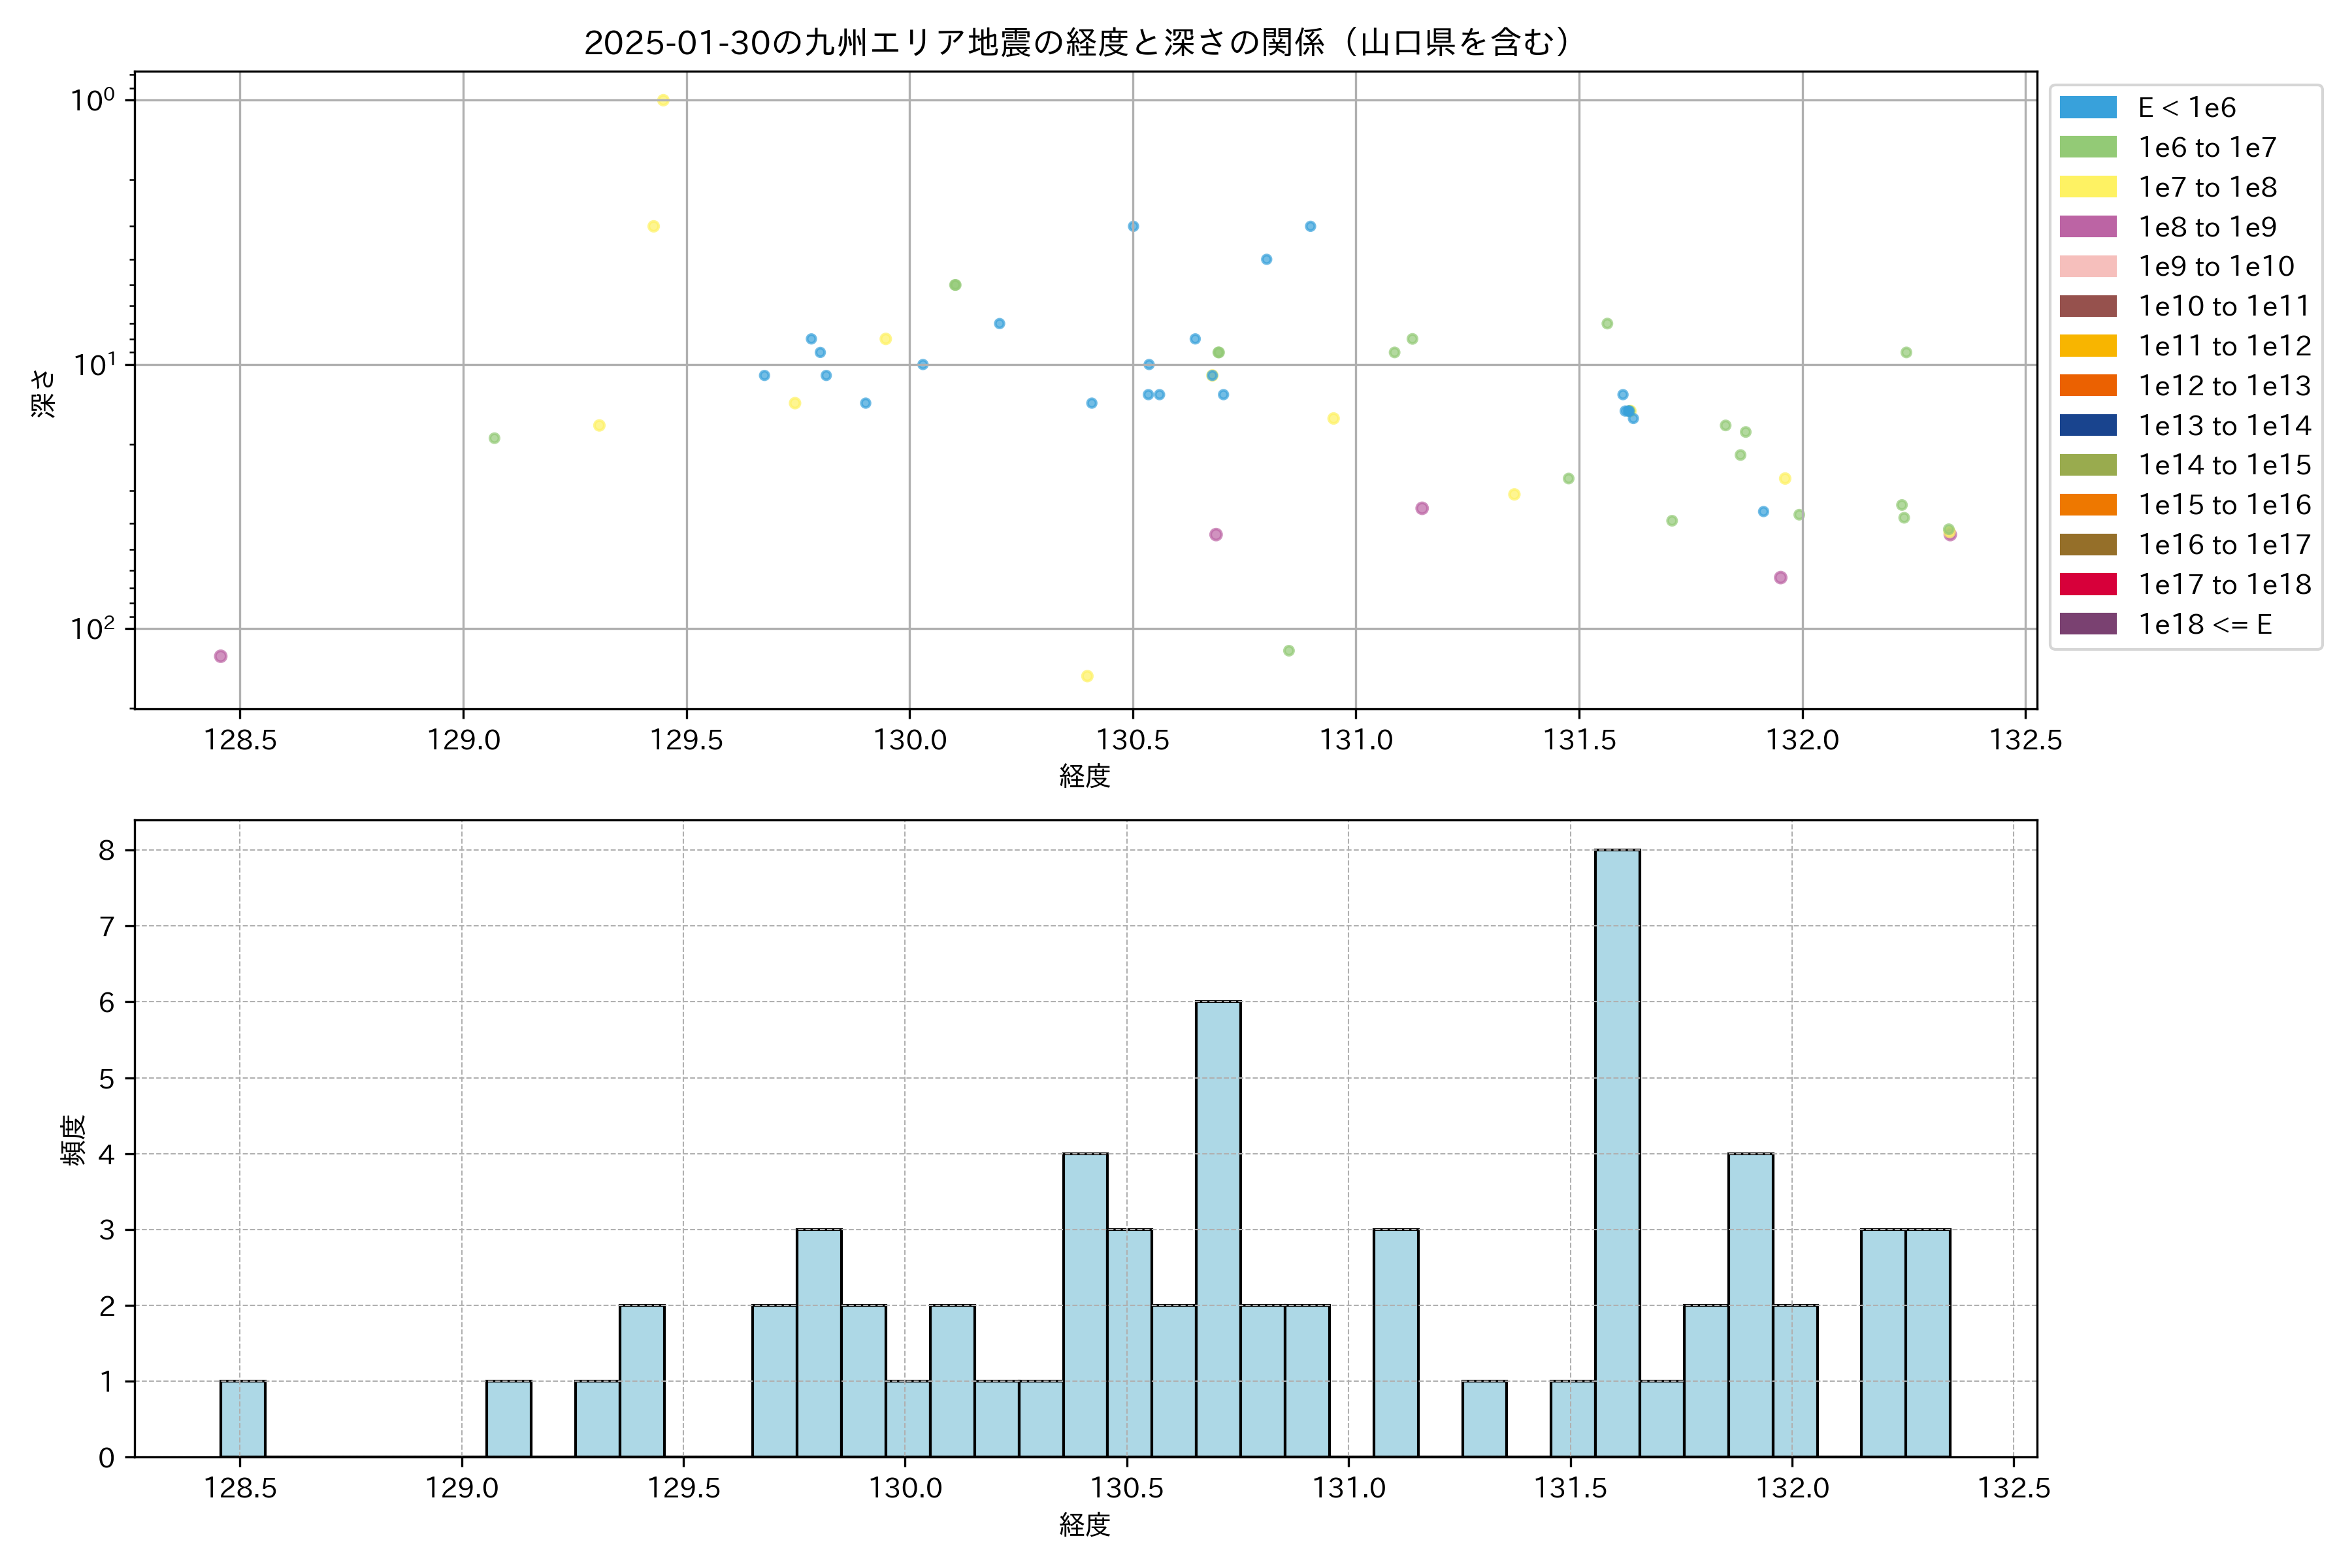
Task: Click the rightmost histogram bar
Action: pos(1927,1342)
